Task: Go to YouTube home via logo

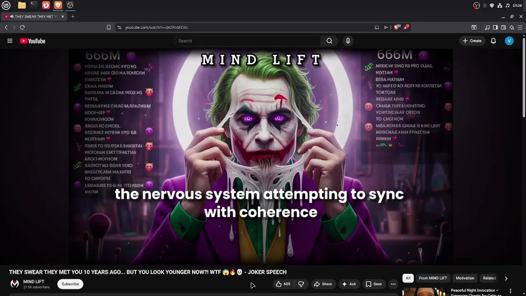Action: click(x=32, y=41)
